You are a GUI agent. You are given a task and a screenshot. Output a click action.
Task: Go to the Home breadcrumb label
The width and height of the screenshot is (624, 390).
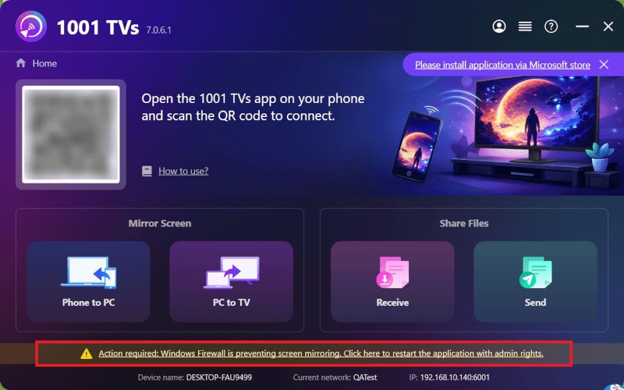point(44,63)
